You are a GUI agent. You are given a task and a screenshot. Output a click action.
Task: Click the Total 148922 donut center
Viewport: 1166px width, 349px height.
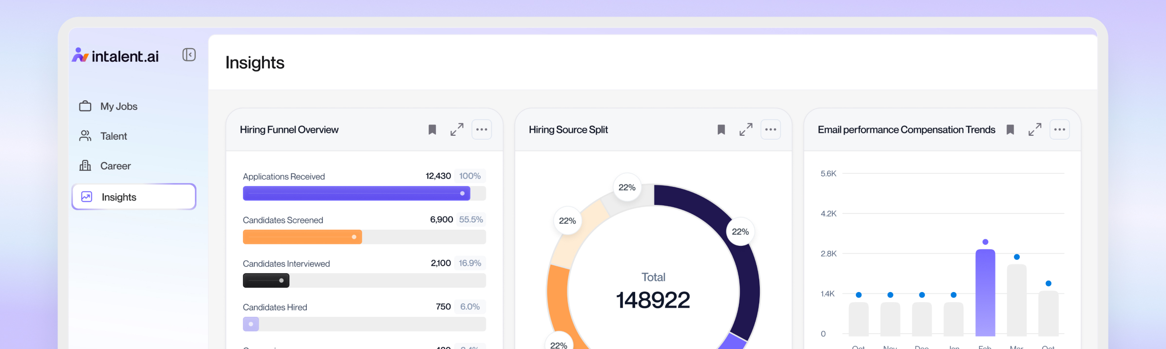653,291
